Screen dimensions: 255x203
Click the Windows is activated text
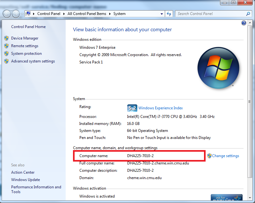tap(97, 196)
